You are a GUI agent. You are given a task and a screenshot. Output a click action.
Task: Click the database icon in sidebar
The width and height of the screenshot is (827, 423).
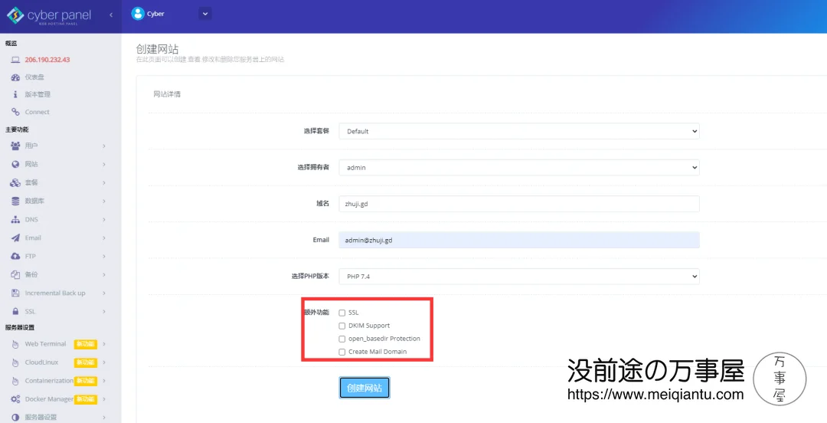pos(15,201)
